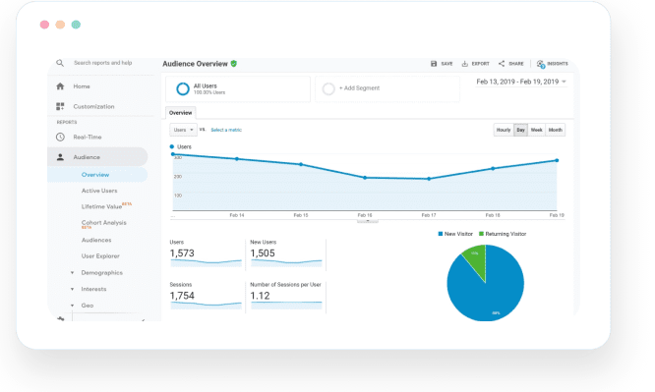Viewport: 655px width, 392px height.
Task: Click the Feb 17 data point on chart
Action: (429, 179)
